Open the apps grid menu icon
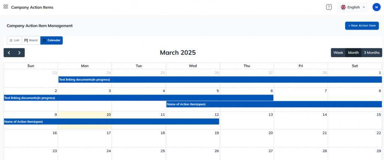The height and width of the screenshot is (160, 384). click(6, 7)
